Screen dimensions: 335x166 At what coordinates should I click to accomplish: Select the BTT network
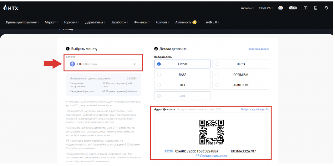point(183,85)
